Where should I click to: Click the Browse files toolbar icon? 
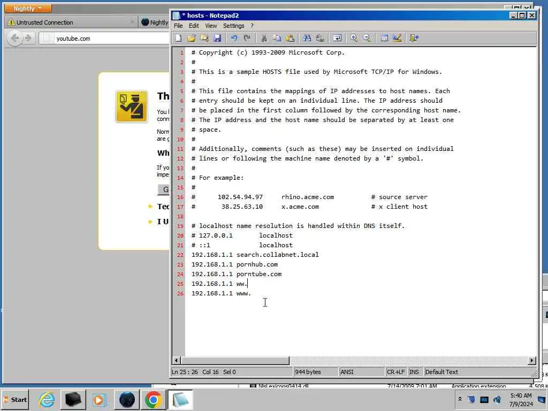tap(204, 38)
